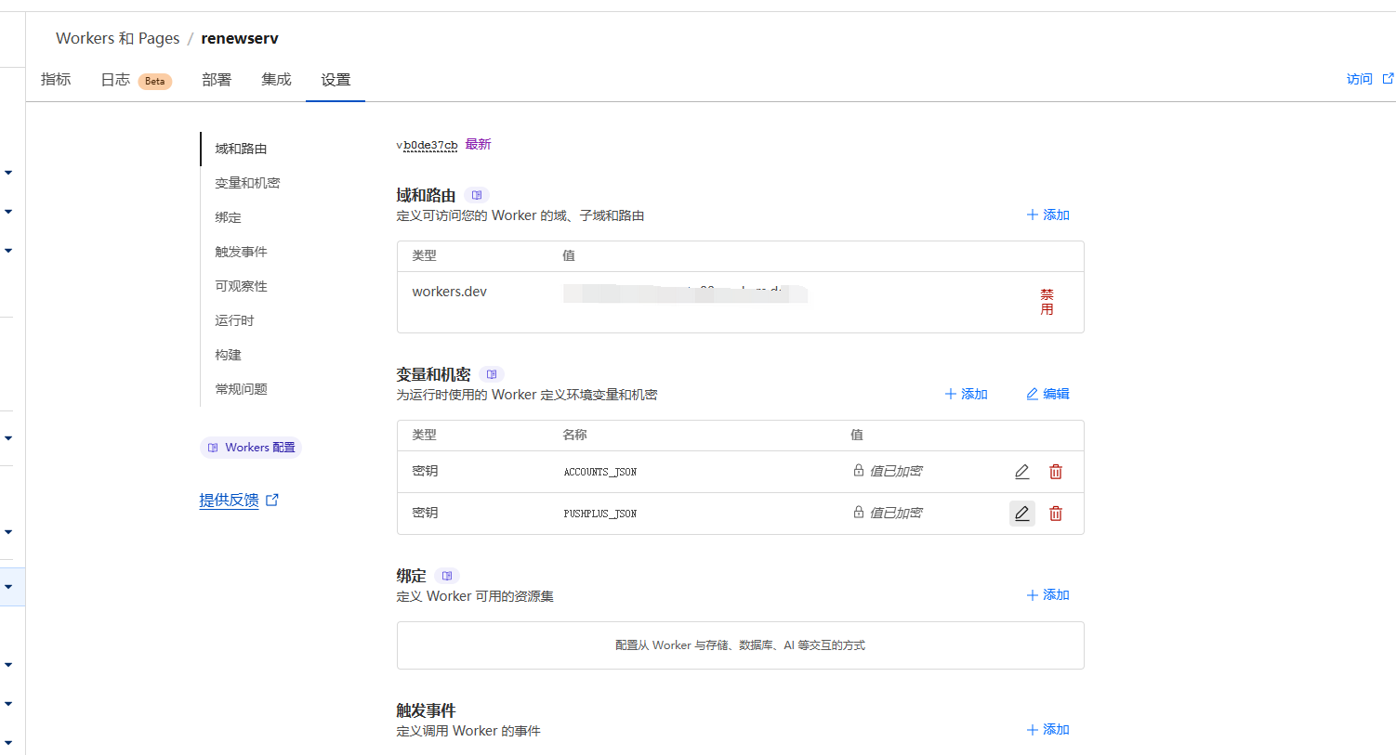Delete the PUSHPLUS_JSON secret using trash icon

coord(1056,514)
